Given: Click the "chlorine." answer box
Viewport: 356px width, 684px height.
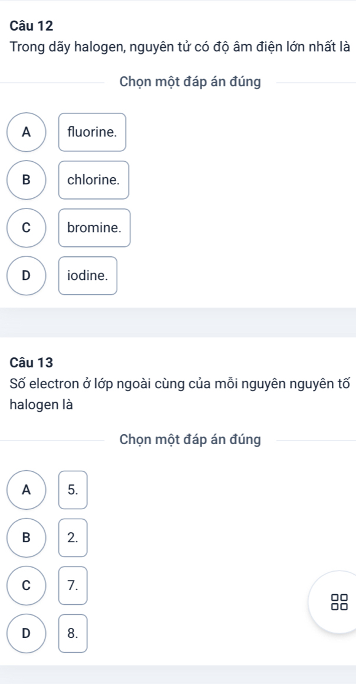Looking at the screenshot, I should pos(94,180).
